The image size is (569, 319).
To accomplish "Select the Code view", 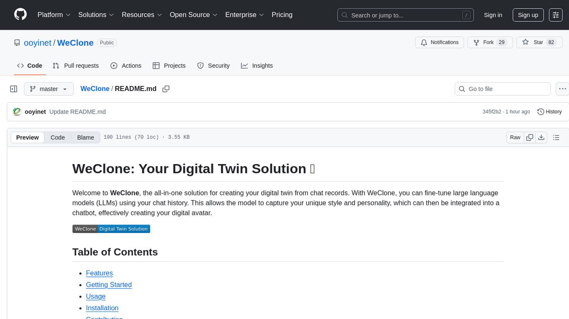I will point(58,137).
